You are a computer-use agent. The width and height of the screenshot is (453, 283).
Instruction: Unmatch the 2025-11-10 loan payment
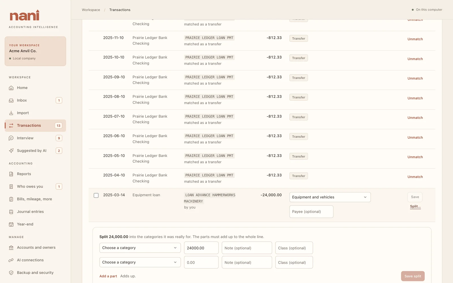[x=415, y=39]
